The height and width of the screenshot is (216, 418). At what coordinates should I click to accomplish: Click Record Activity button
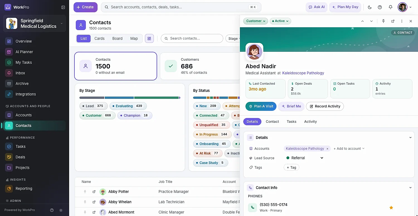click(325, 106)
